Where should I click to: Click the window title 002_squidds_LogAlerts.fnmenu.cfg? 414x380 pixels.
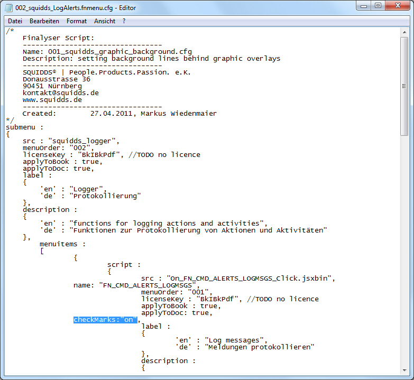(76, 8)
